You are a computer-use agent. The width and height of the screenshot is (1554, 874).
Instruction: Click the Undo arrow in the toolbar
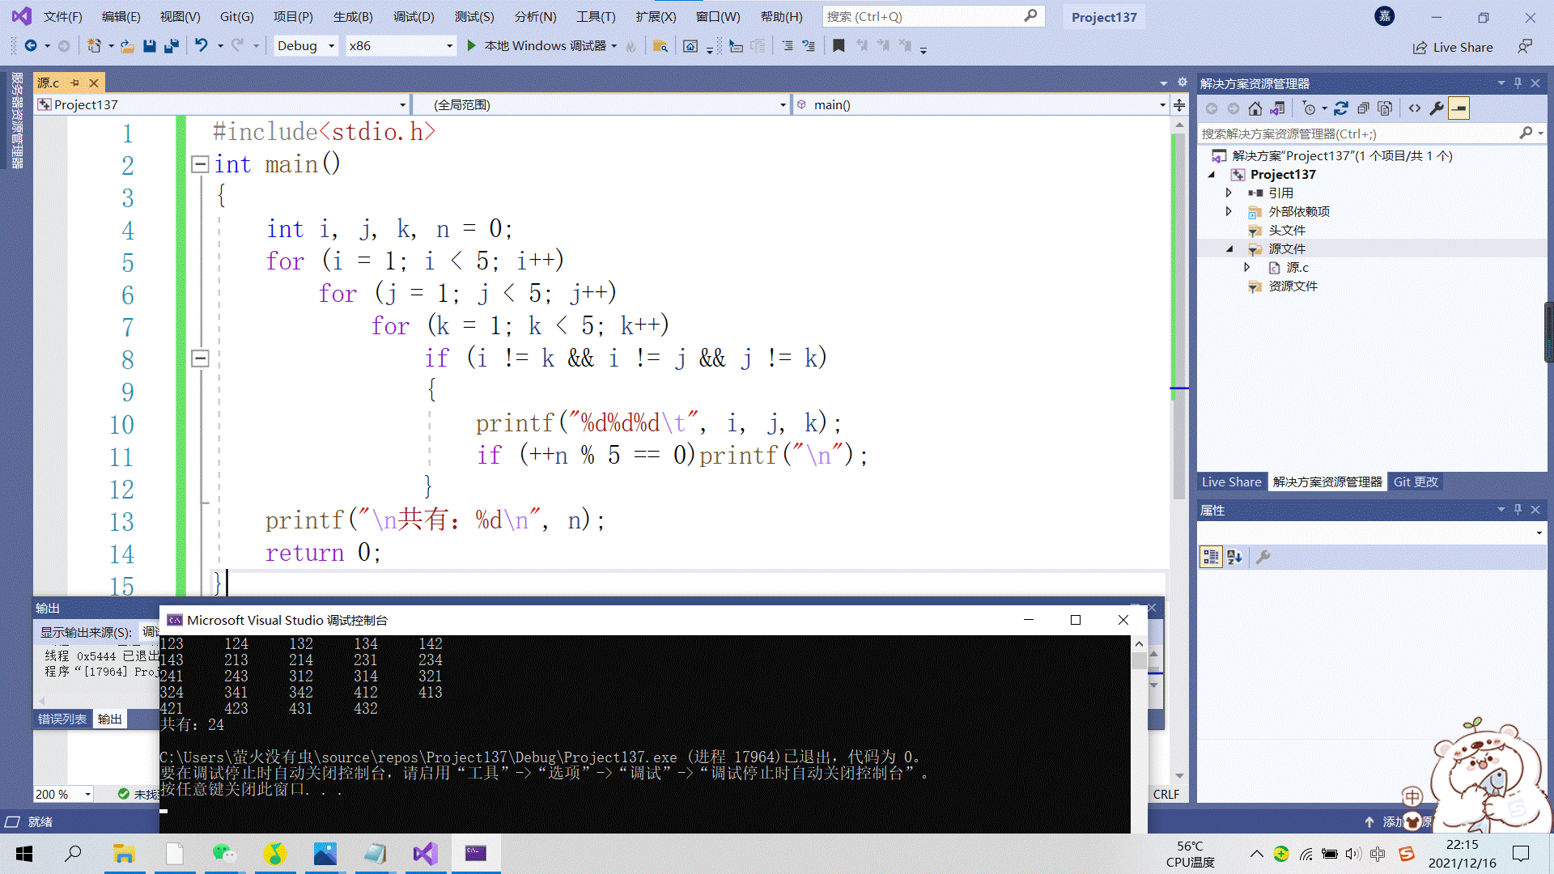point(201,46)
